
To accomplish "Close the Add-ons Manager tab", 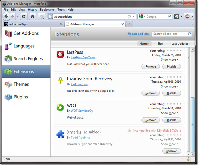I will pos(123,24).
